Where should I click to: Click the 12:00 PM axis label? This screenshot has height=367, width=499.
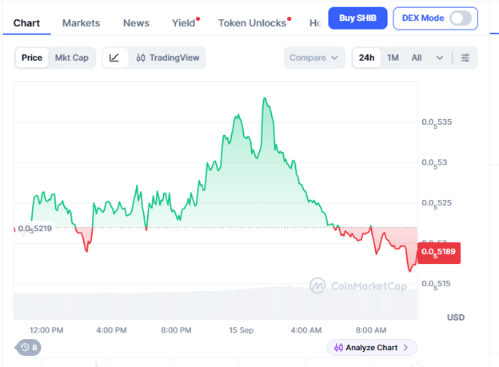click(x=46, y=330)
